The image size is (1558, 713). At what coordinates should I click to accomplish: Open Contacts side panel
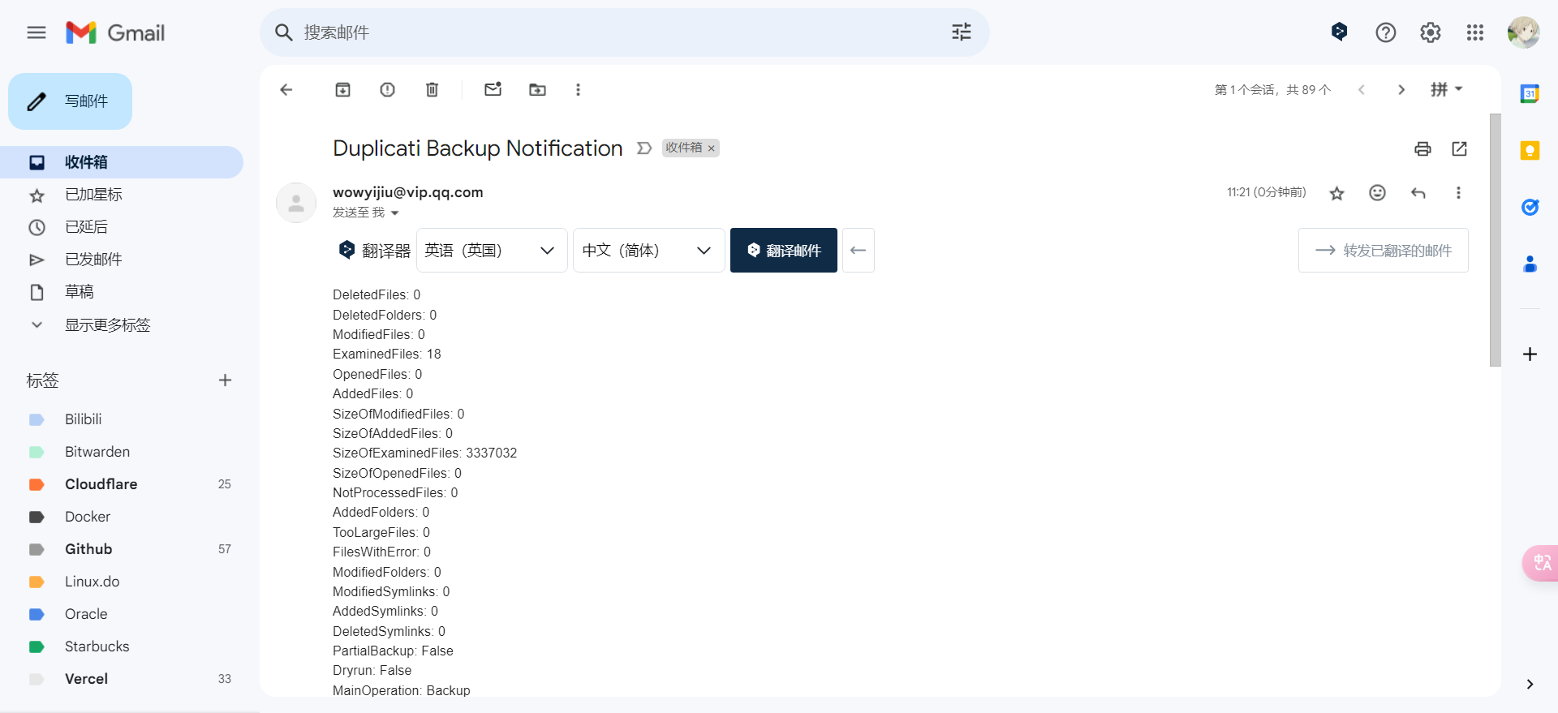[1530, 264]
